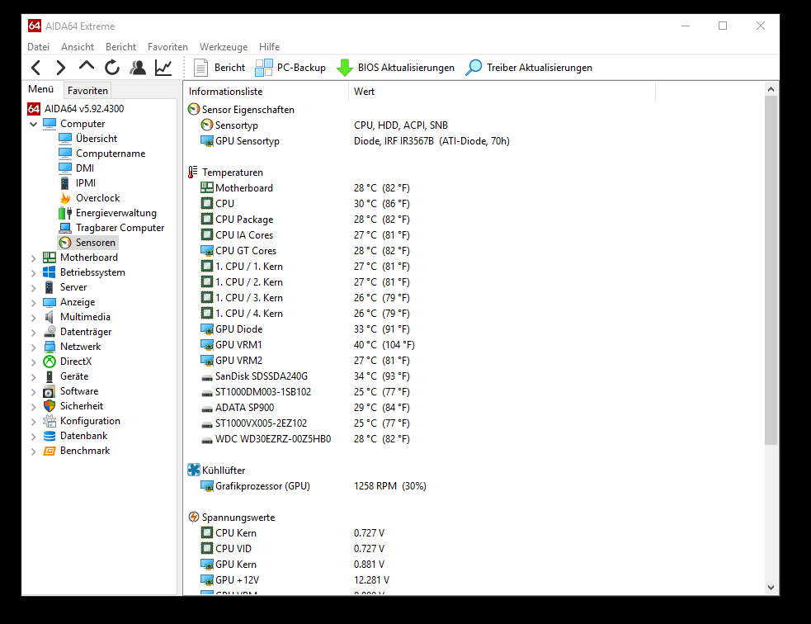Select the CPU Package temperature row

point(305,220)
